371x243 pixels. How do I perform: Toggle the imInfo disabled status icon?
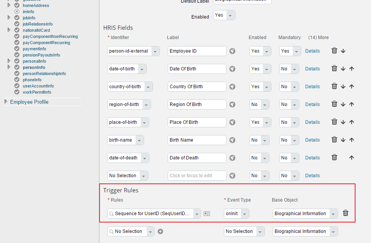(17, 12)
